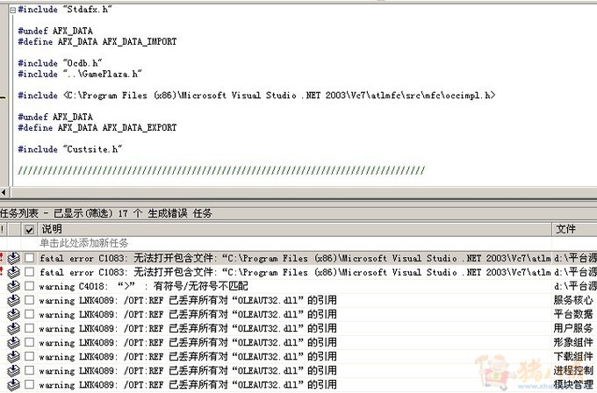
Task: Click the build icon of the 下载组件 warning row
Action: pyautogui.click(x=14, y=356)
